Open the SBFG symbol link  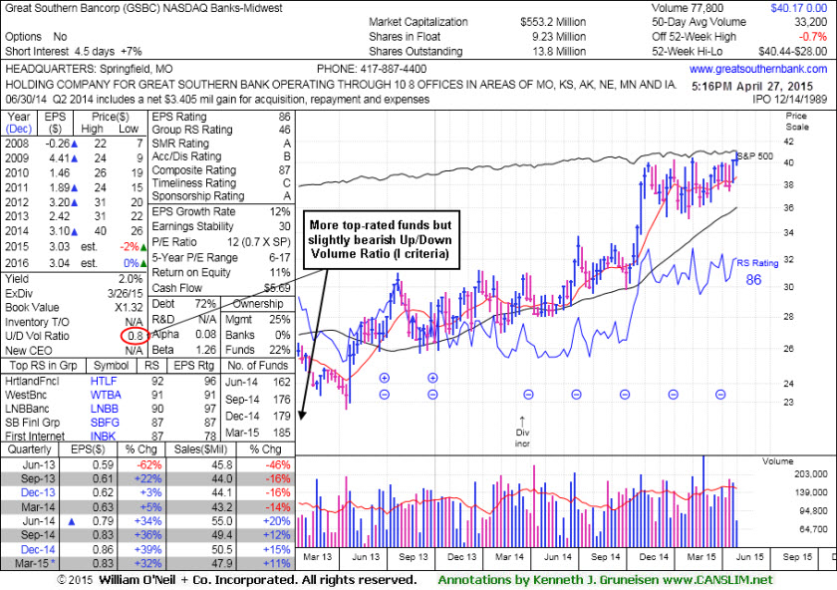106,423
